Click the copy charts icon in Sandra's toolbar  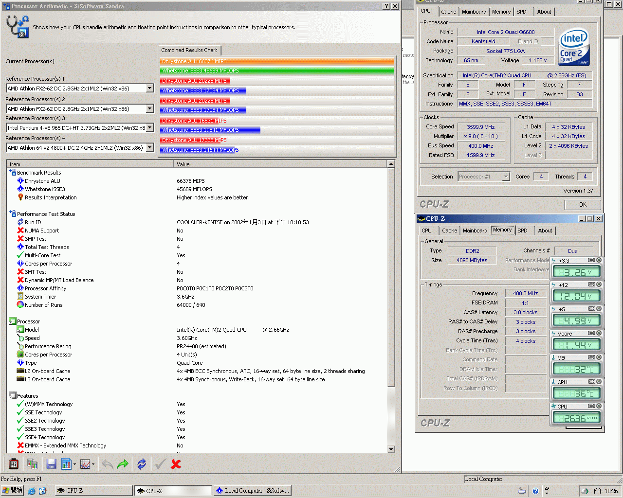(x=33, y=464)
